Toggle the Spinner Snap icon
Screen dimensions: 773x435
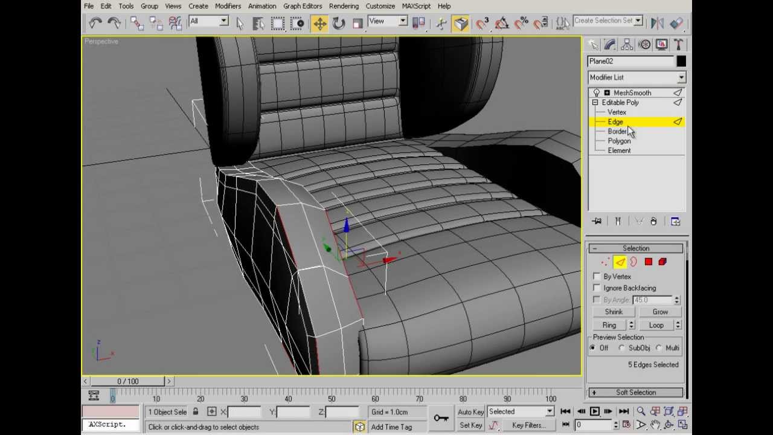(x=540, y=23)
